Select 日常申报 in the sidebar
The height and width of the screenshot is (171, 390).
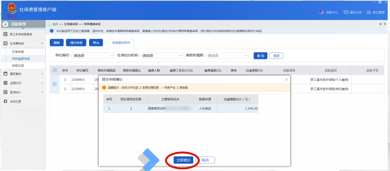pos(18,52)
